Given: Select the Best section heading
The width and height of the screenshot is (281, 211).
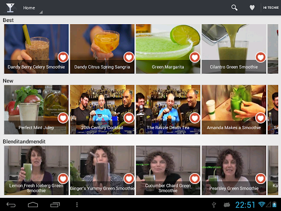Looking at the screenshot, I should click(x=8, y=20).
